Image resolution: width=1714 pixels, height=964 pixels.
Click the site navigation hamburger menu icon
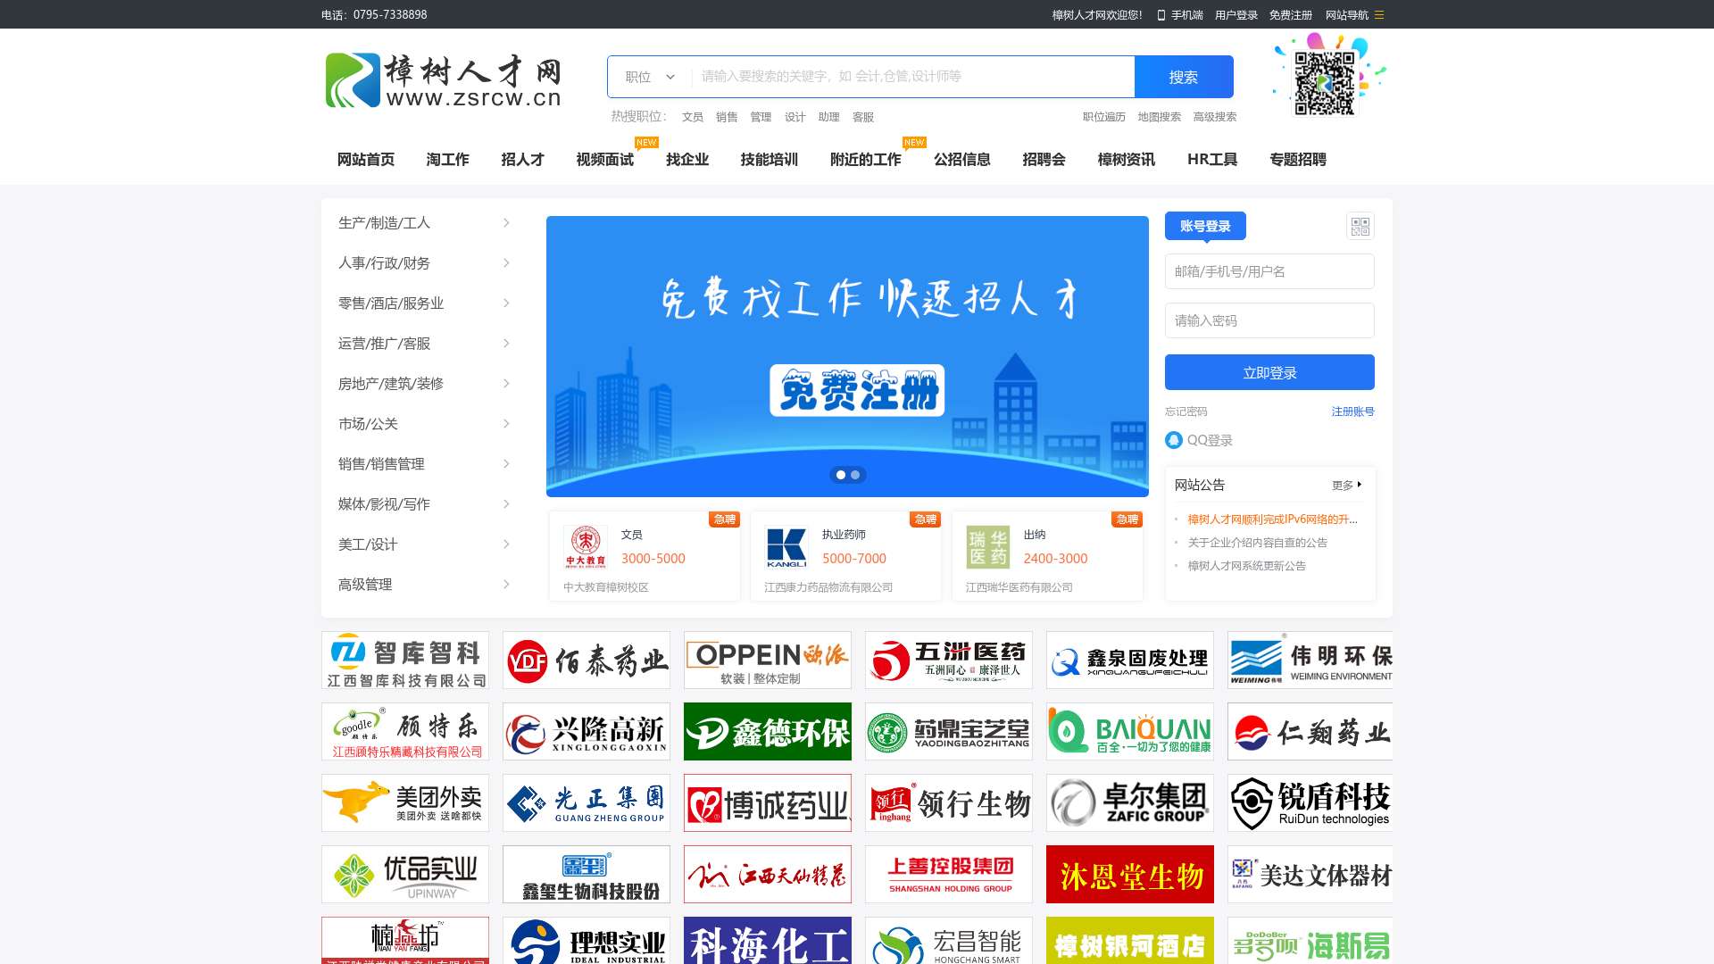(x=1379, y=15)
